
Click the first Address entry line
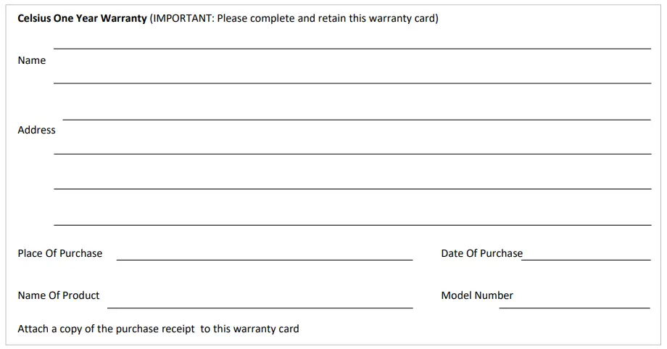[x=357, y=119]
